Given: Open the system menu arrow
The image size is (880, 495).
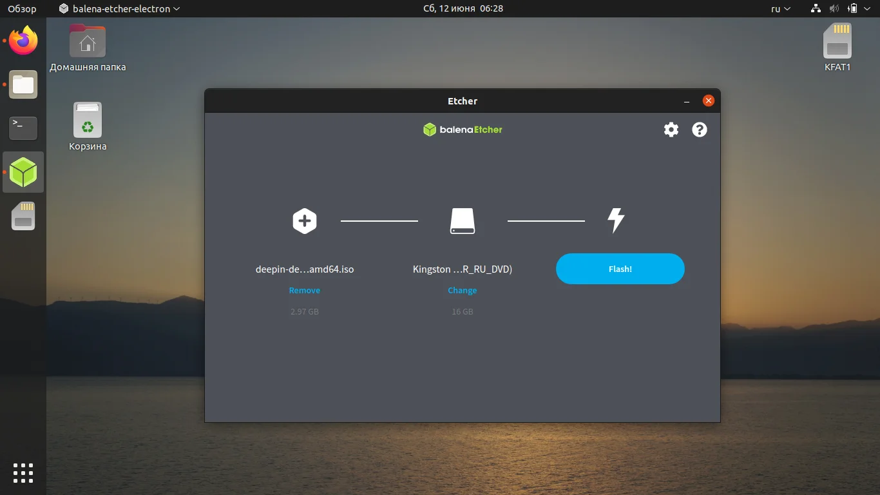Looking at the screenshot, I should [x=867, y=9].
